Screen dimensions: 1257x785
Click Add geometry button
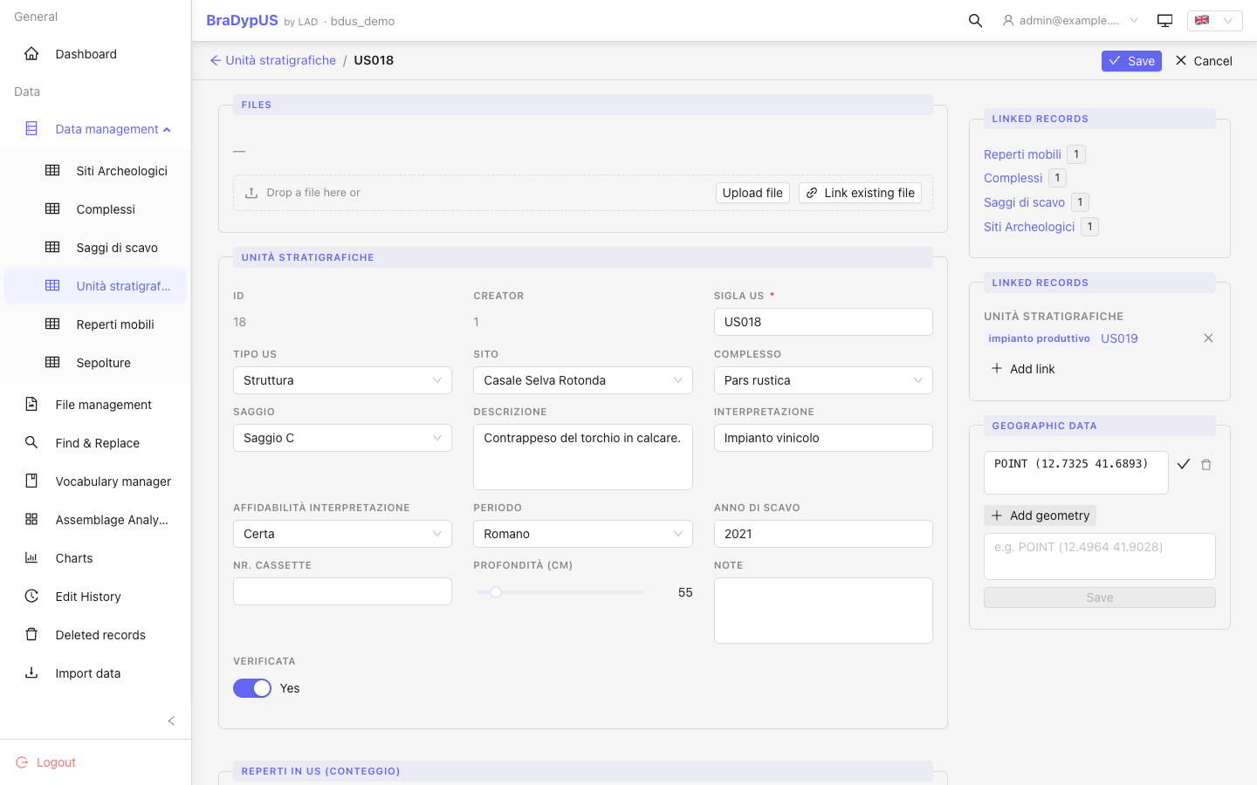[x=1040, y=515]
